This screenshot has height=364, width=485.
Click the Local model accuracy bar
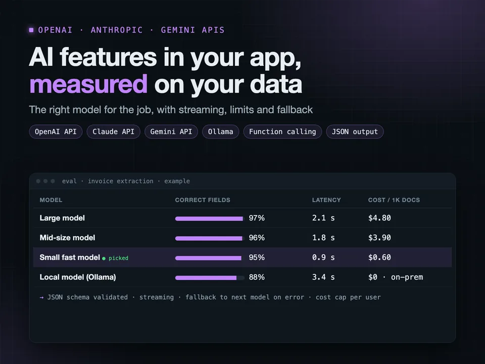click(x=210, y=278)
